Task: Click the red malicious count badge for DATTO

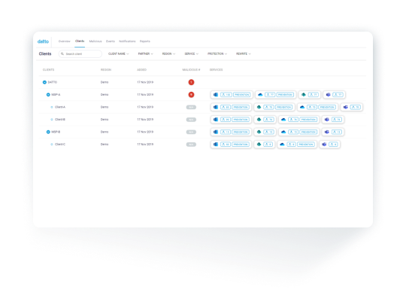Action: 191,82
